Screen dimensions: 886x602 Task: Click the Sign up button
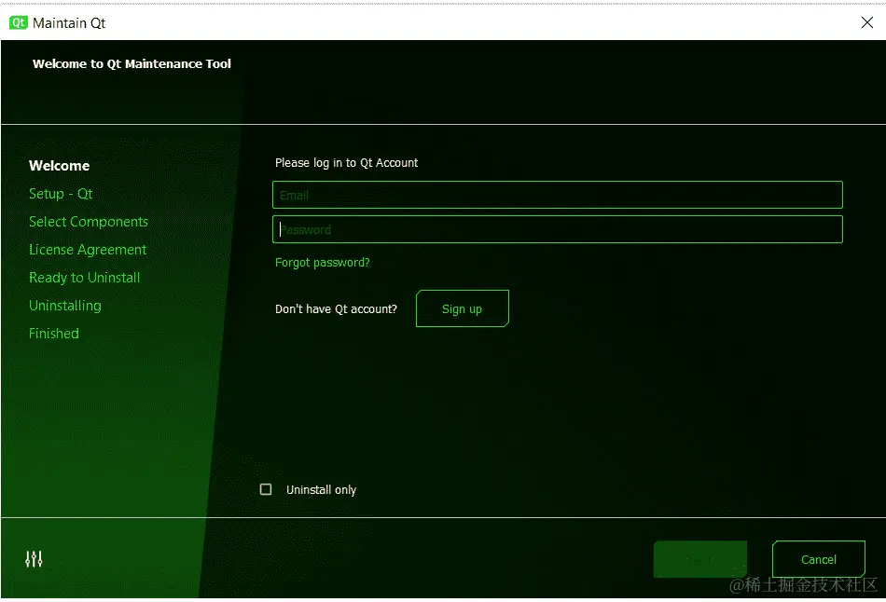pyautogui.click(x=463, y=308)
